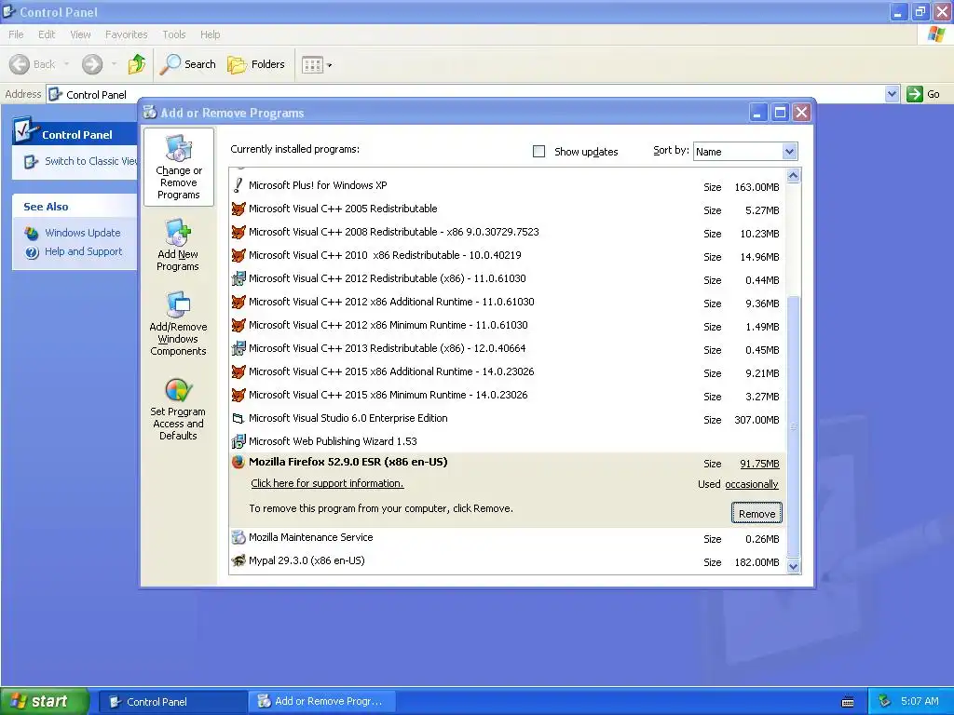Screen dimensions: 954x715
Task: Click the Address bar field showing Control Panel
Action: pos(466,94)
